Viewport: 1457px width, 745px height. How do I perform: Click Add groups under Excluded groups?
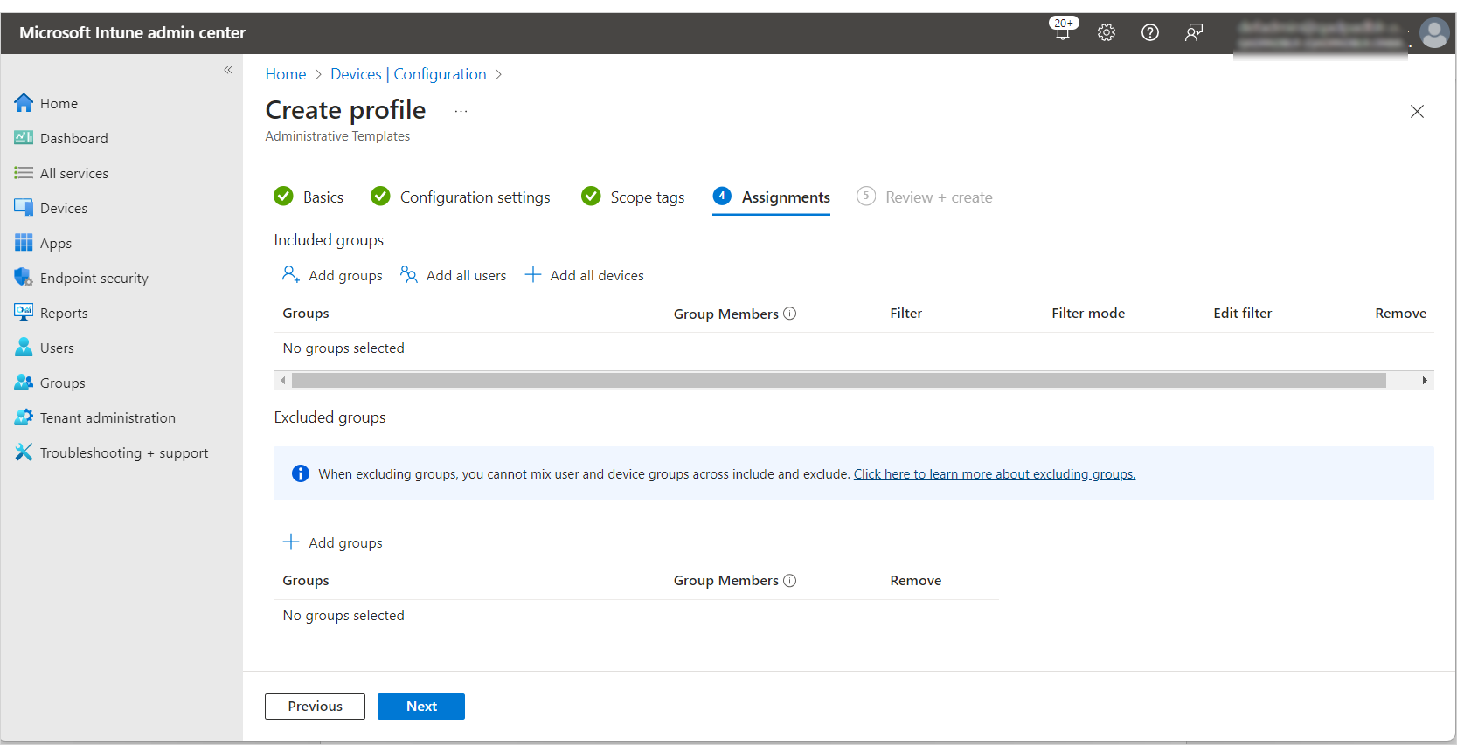(x=333, y=542)
